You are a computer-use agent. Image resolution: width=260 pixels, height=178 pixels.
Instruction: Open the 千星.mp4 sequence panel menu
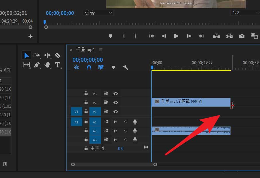click(x=100, y=50)
